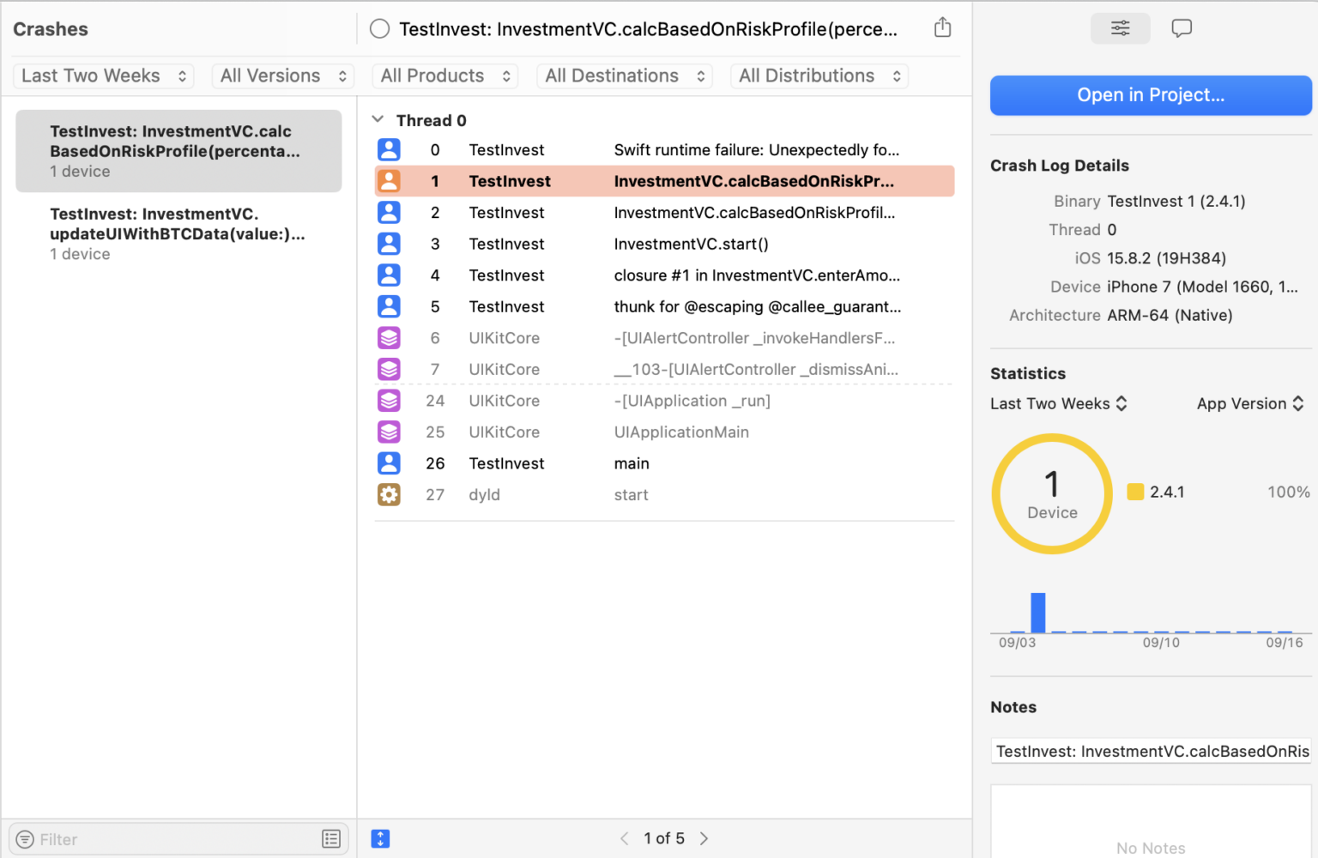Select the Crash Log Details inspector icon

[1120, 28]
